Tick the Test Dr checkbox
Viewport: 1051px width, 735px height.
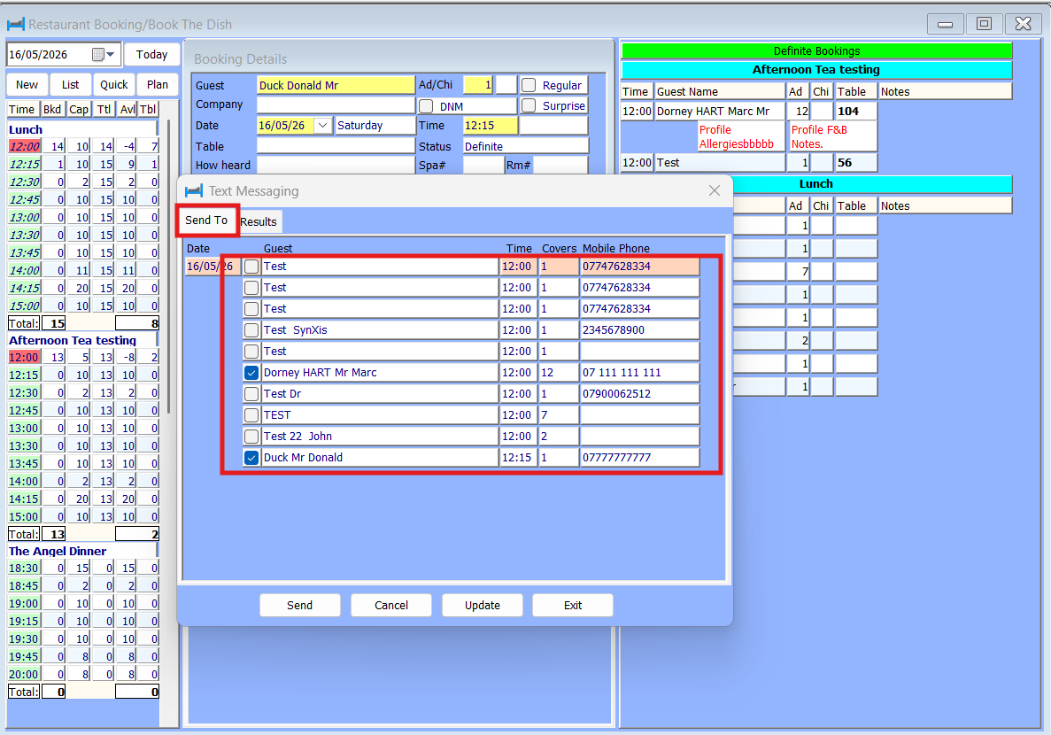pos(251,394)
